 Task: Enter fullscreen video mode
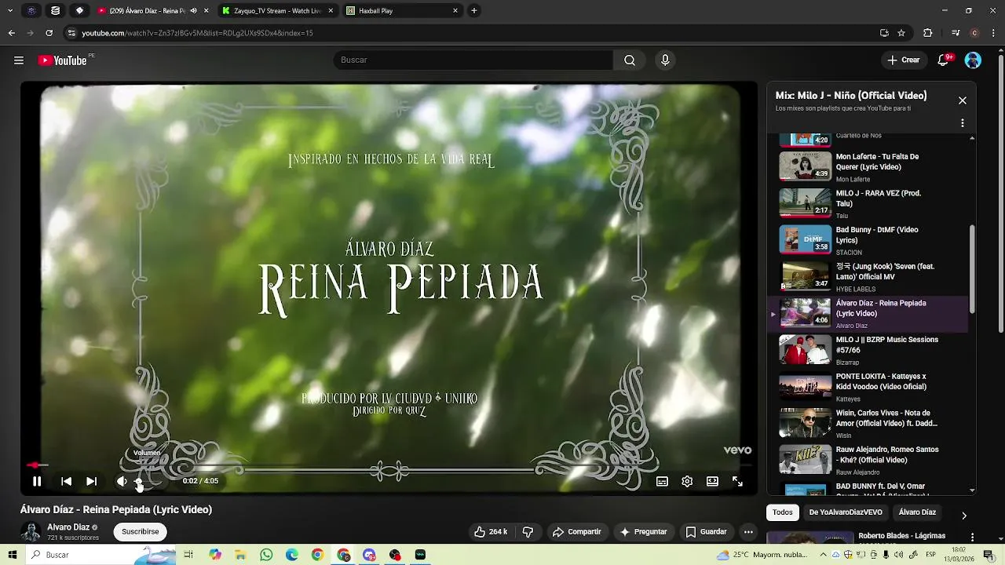tap(737, 481)
